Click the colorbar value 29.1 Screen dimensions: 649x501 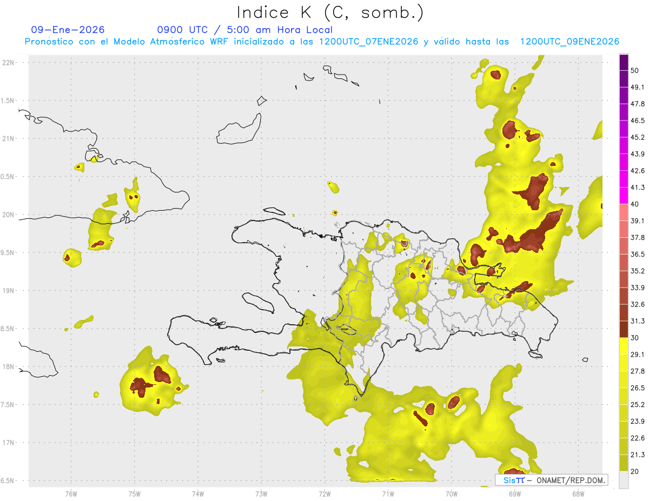pos(638,355)
